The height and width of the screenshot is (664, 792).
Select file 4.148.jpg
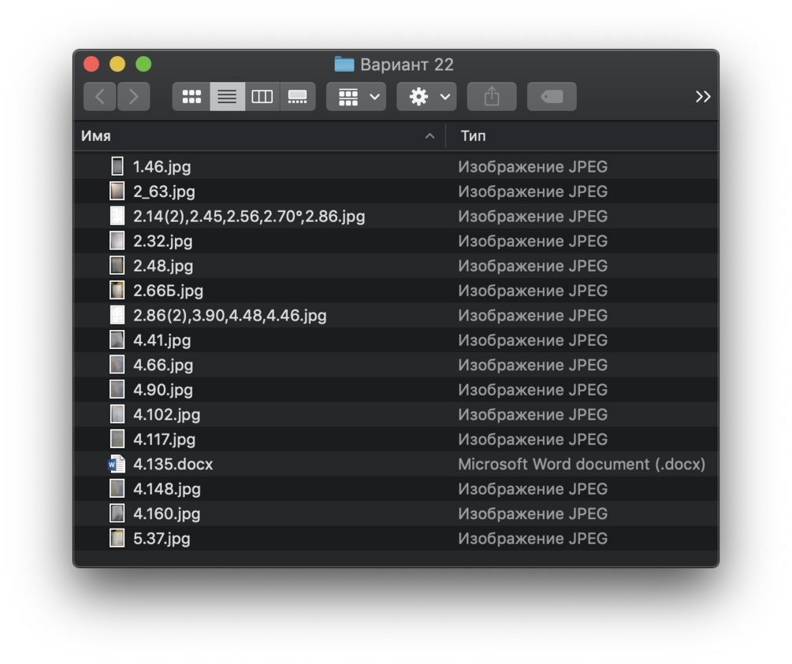tap(396, 488)
